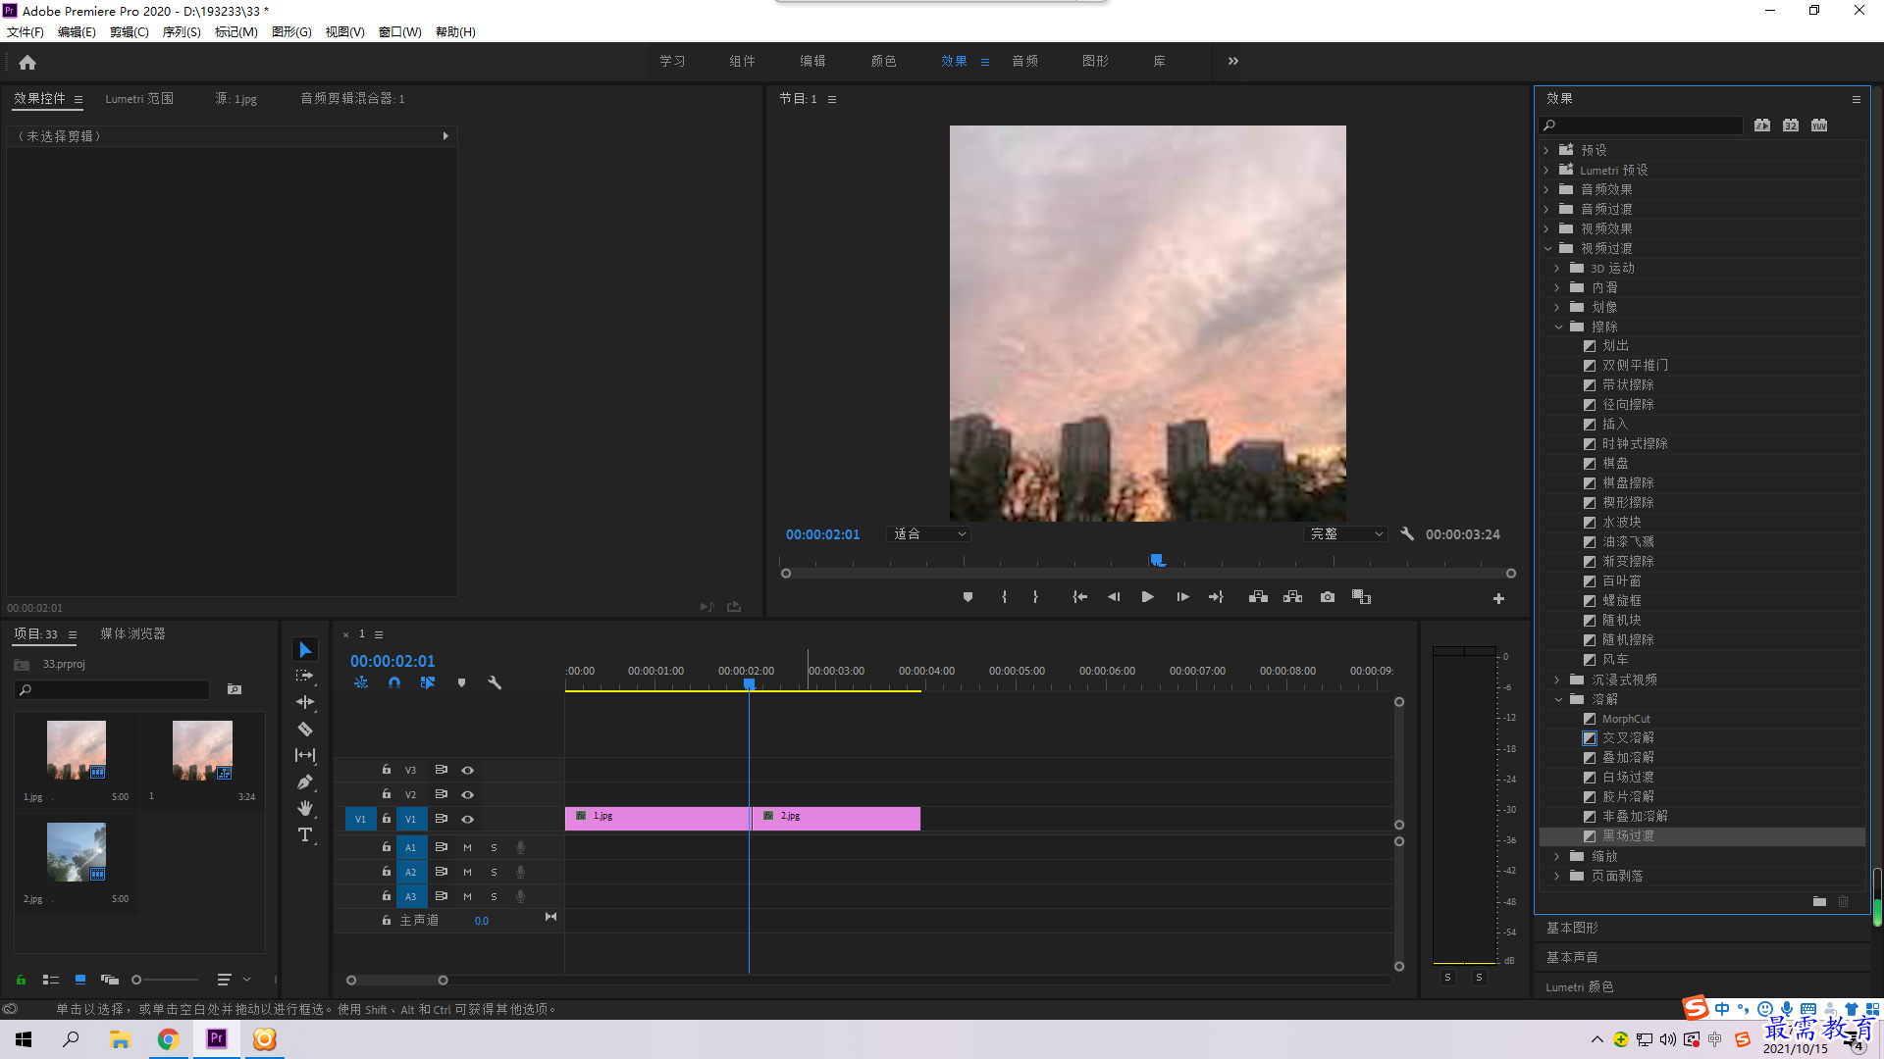Toggle V2 track output eye
This screenshot has height=1059, width=1884.
click(x=468, y=794)
